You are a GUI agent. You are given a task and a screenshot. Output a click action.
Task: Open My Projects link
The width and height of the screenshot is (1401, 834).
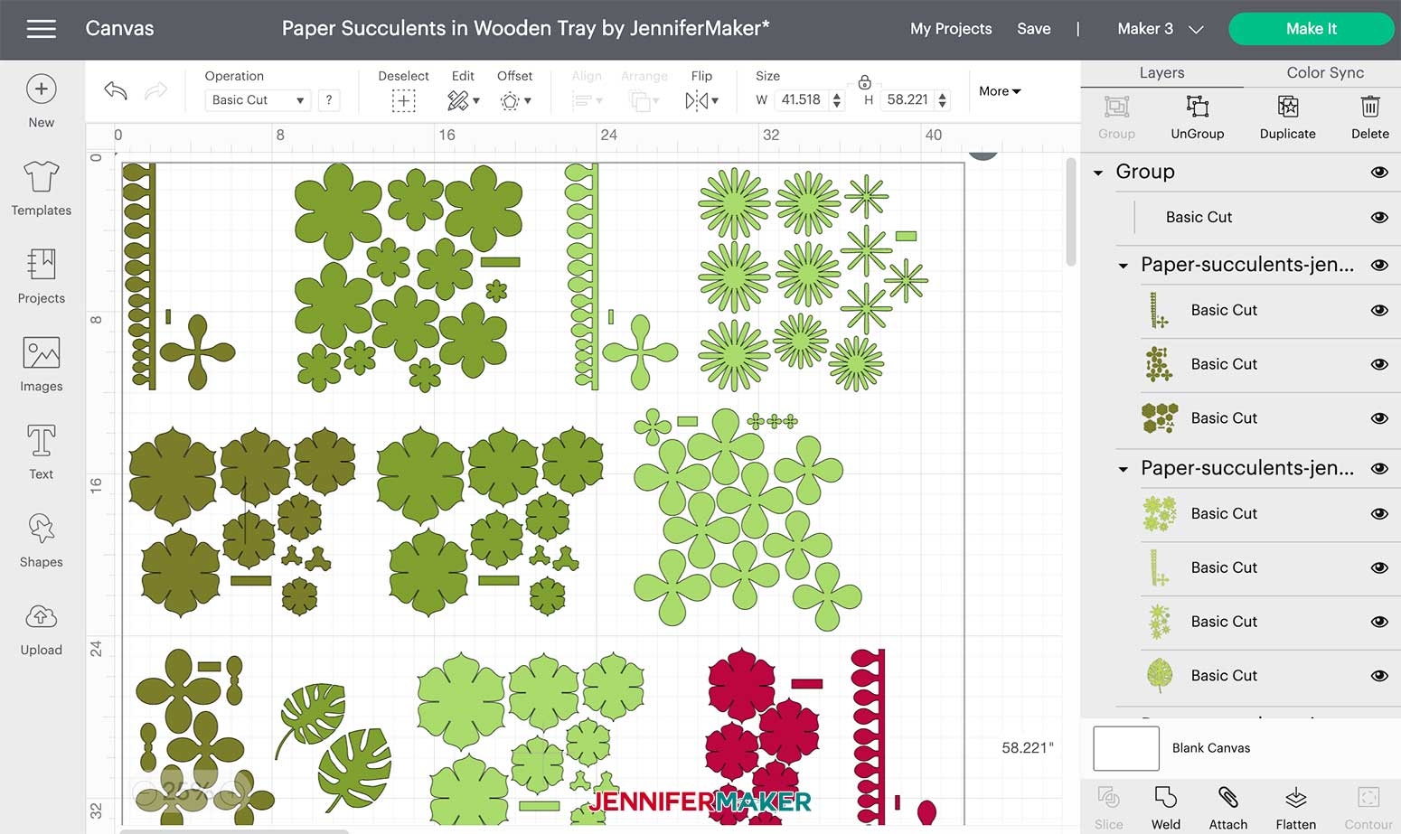click(950, 29)
